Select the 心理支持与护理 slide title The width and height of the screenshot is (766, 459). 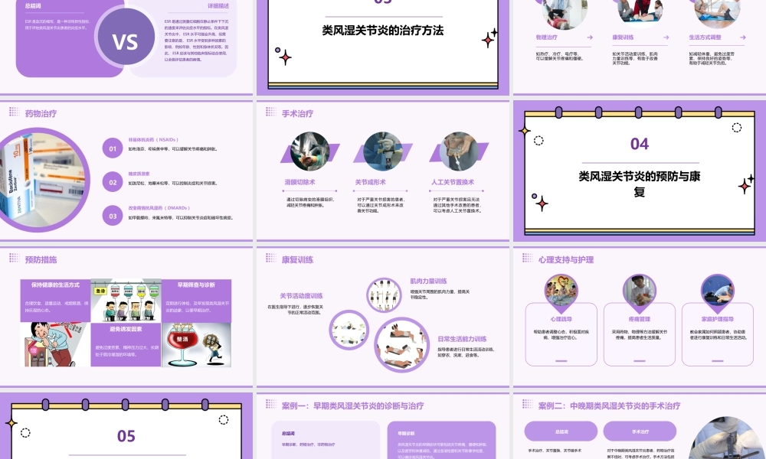pos(566,259)
